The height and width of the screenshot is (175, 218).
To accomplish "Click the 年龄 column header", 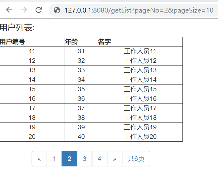I will click(x=81, y=42).
